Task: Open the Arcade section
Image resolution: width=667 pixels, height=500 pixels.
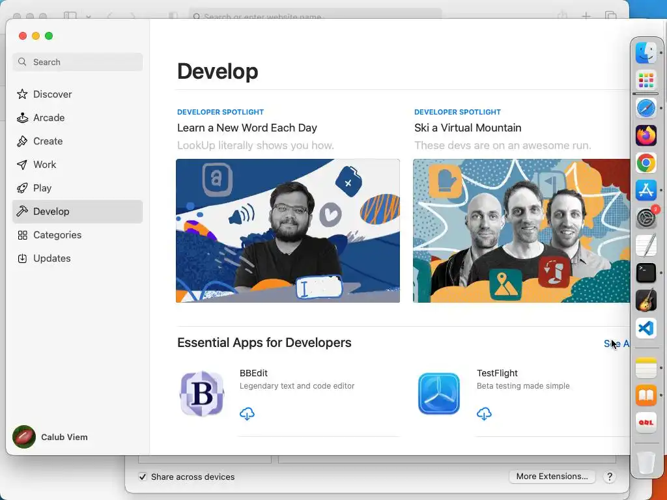Action: 78,117
